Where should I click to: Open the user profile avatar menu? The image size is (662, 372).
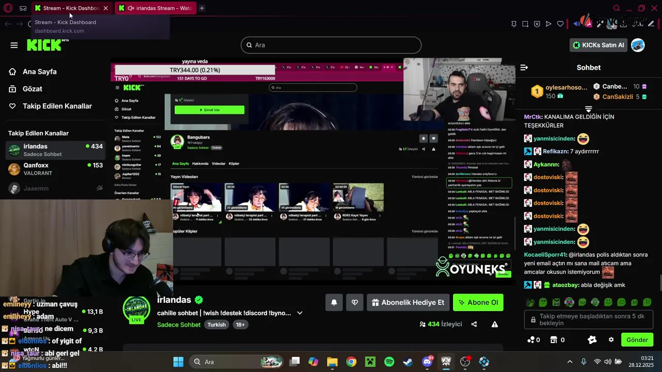click(638, 45)
